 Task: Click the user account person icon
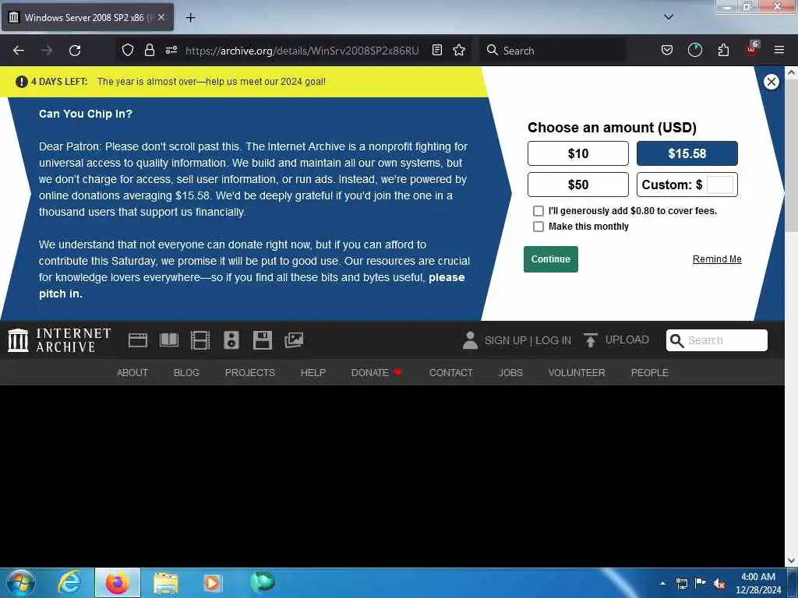point(470,340)
